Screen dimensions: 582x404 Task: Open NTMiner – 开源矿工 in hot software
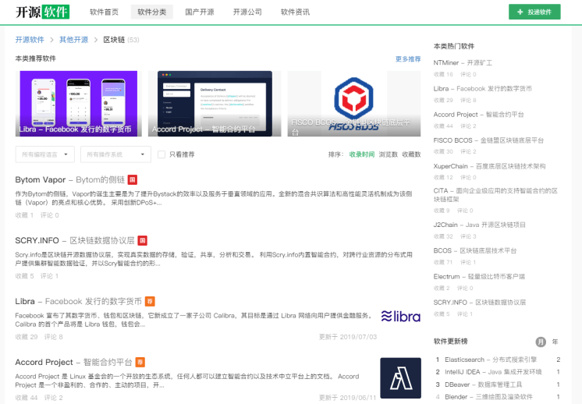(x=463, y=62)
